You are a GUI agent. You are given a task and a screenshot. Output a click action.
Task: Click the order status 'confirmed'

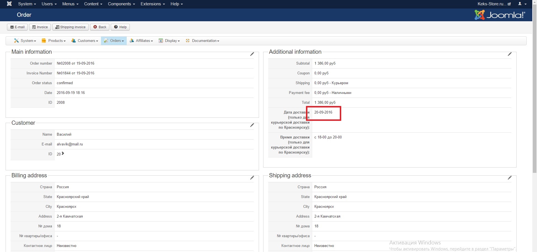65,83
